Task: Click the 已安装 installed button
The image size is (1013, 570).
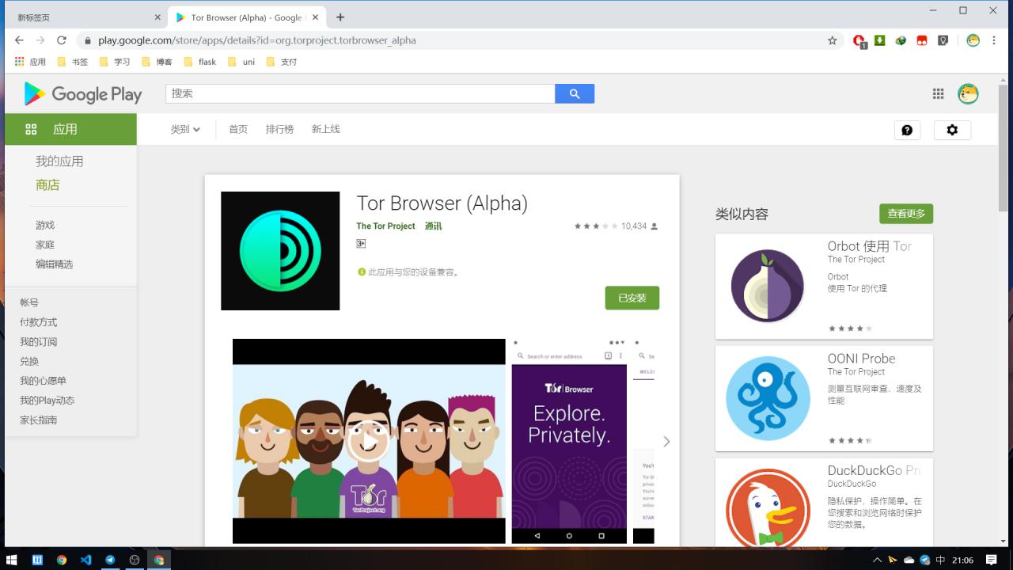Action: [632, 298]
